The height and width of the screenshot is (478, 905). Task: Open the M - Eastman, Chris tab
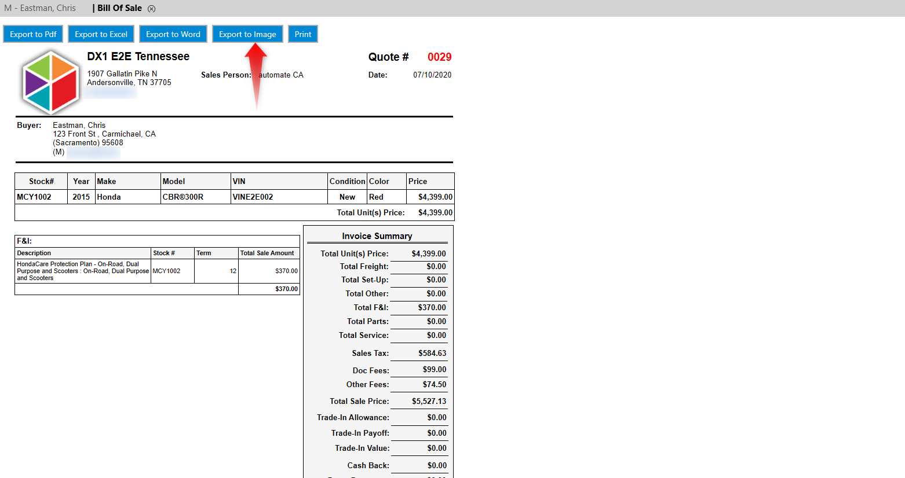[40, 8]
